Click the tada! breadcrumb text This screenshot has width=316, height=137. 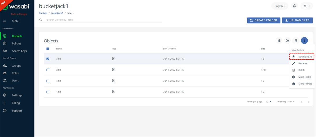point(70,13)
